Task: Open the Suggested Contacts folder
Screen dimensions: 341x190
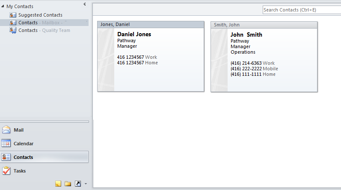Action: coord(40,15)
